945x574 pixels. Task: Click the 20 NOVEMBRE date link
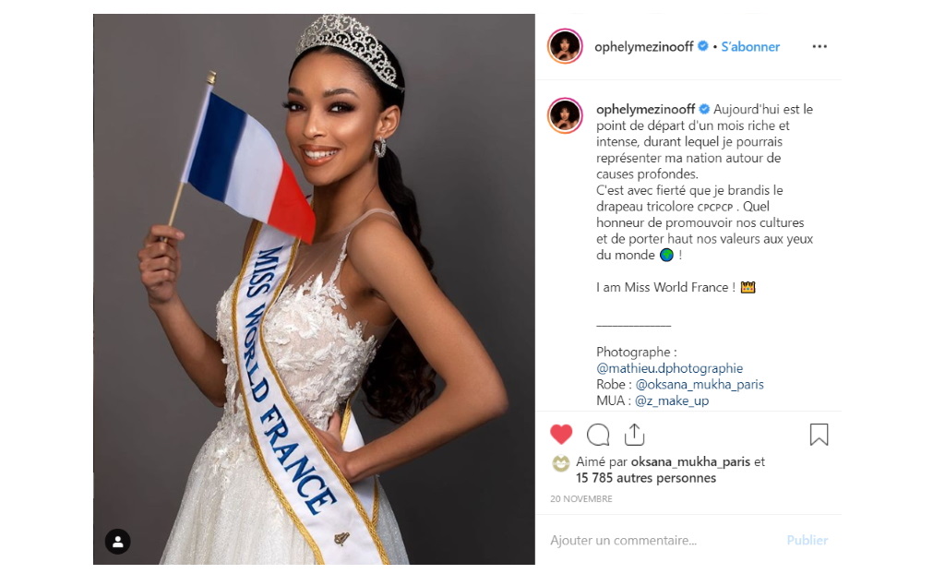tap(581, 498)
